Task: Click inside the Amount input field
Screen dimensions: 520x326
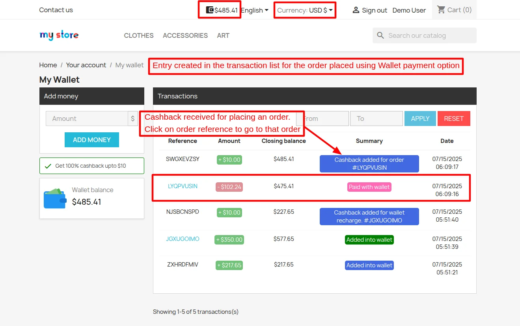Action: pos(87,118)
